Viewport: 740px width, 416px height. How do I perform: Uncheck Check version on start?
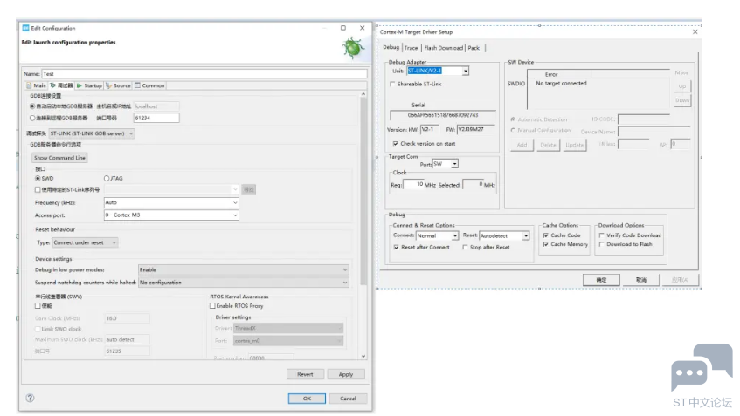(396, 144)
